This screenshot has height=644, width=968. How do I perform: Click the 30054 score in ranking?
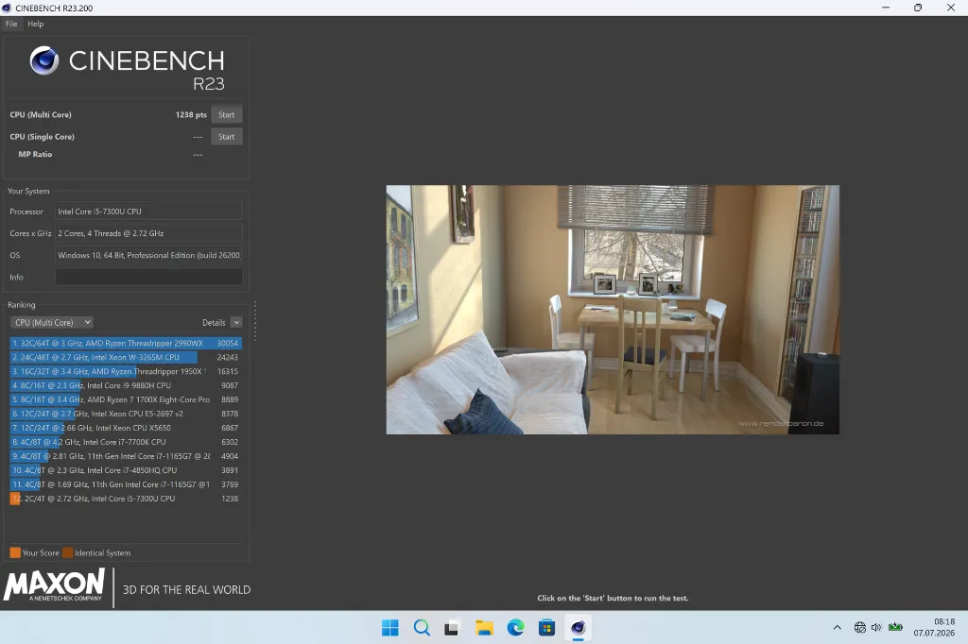point(228,343)
